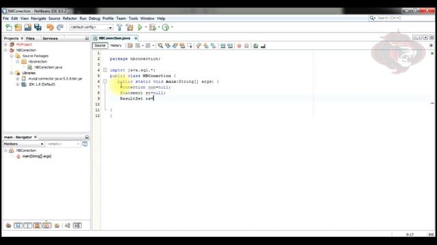Click the Build Project hammer icon
Image resolution: width=437 pixels, height=245 pixels.
(x=119, y=27)
